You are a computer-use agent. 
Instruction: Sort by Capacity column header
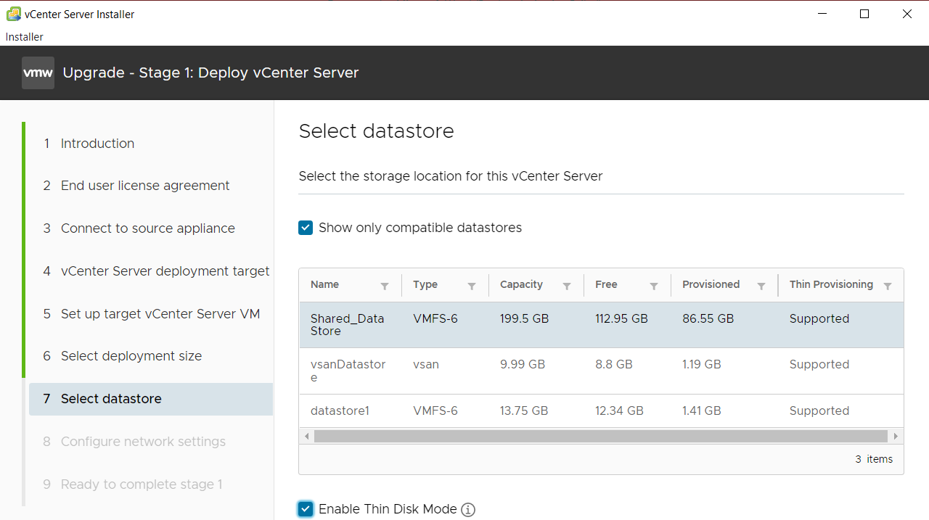(521, 284)
